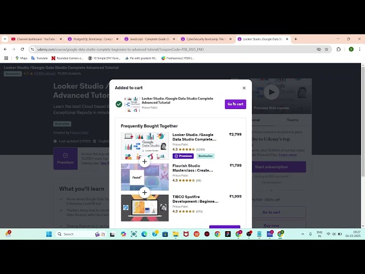Open the Translate bookmark
Image resolution: width=365 pixels, height=274 pixels.
[39, 58]
